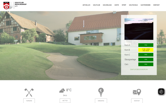Open the AKTUELLES menu
The width and height of the screenshot is (166, 103).
coord(86,5)
